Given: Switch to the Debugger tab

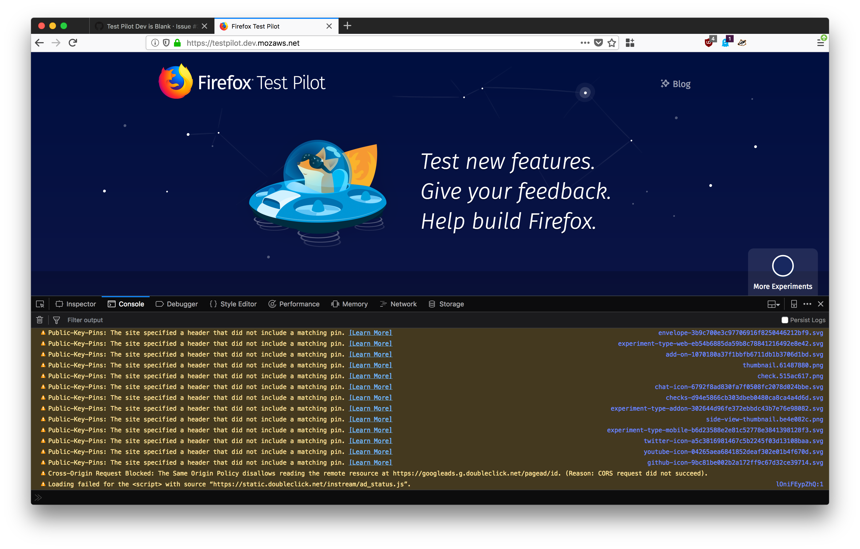Looking at the screenshot, I should [x=177, y=304].
